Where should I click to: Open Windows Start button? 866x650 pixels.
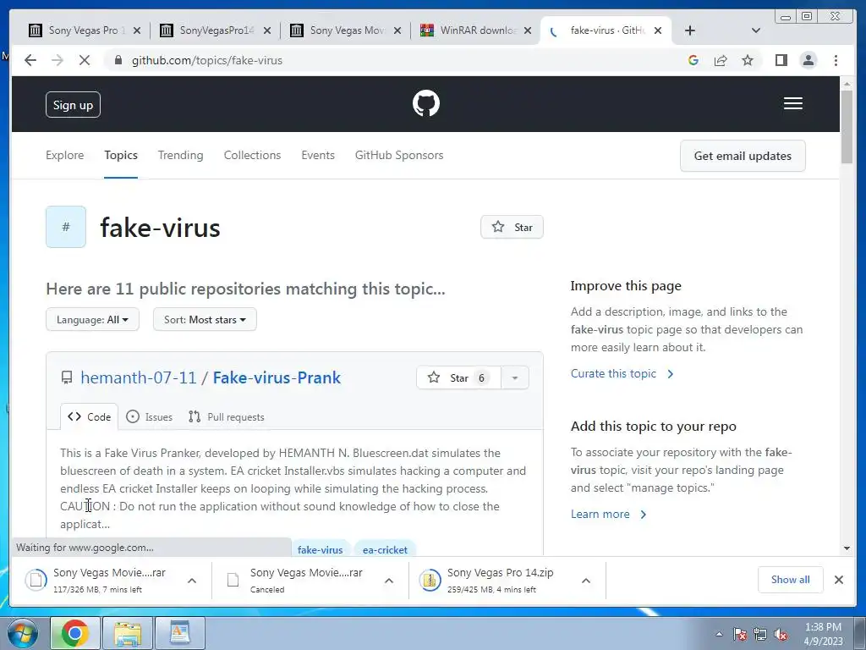[23, 633]
